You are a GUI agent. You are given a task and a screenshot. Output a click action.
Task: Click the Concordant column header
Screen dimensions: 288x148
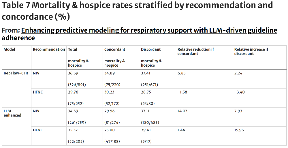[115, 49]
